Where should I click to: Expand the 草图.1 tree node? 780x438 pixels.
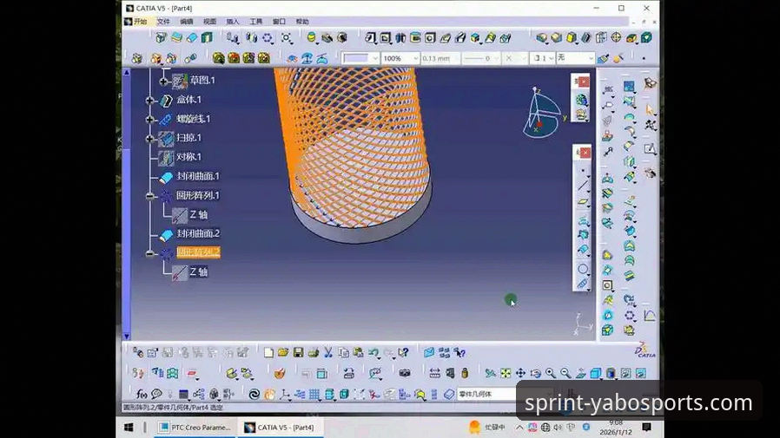pos(163,81)
